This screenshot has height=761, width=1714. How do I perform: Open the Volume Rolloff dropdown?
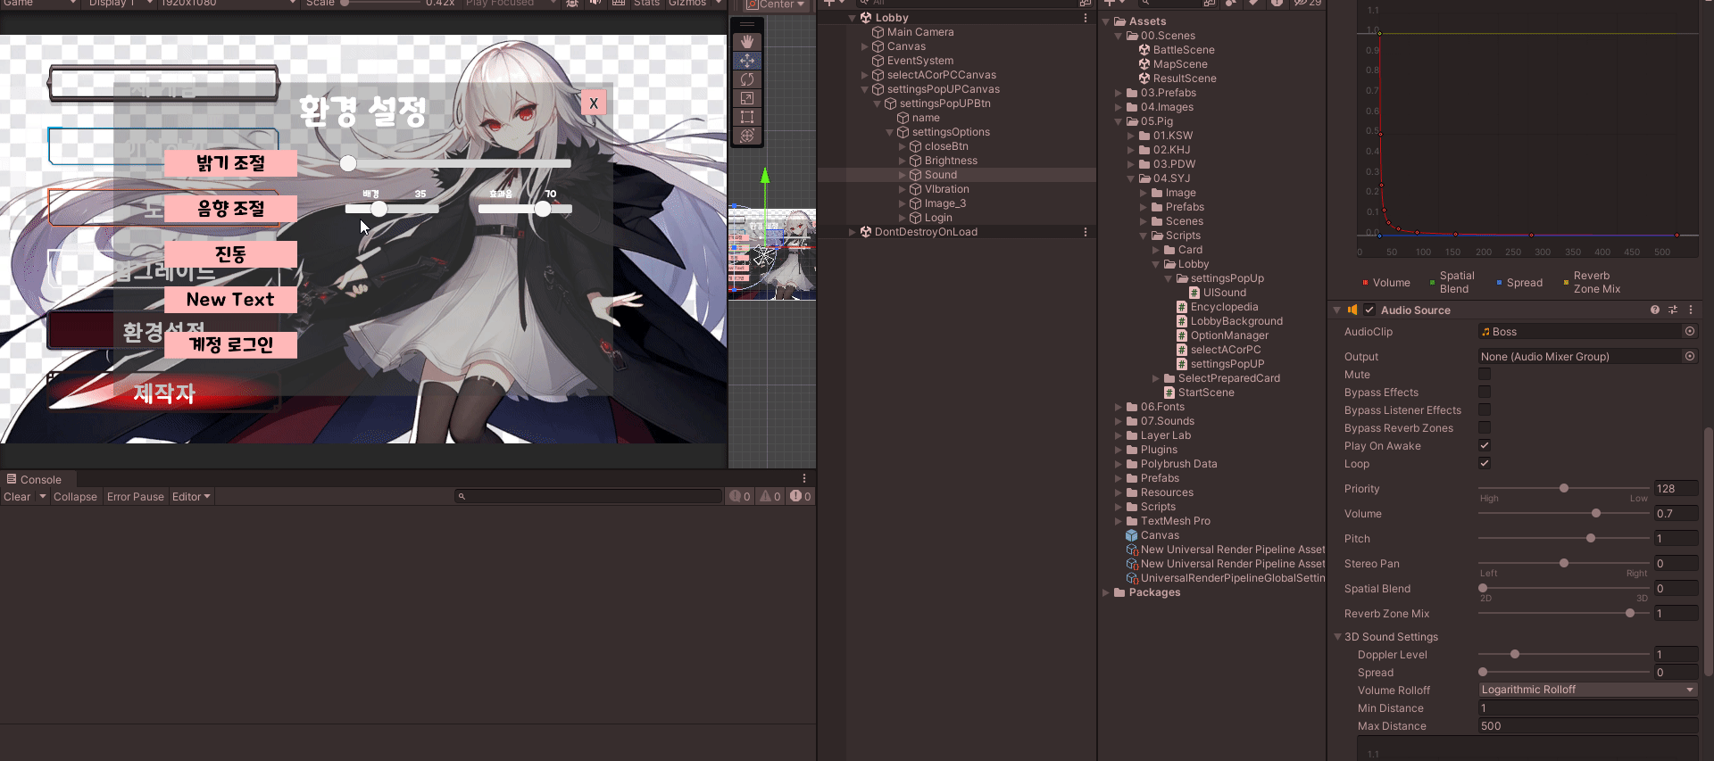point(1588,690)
